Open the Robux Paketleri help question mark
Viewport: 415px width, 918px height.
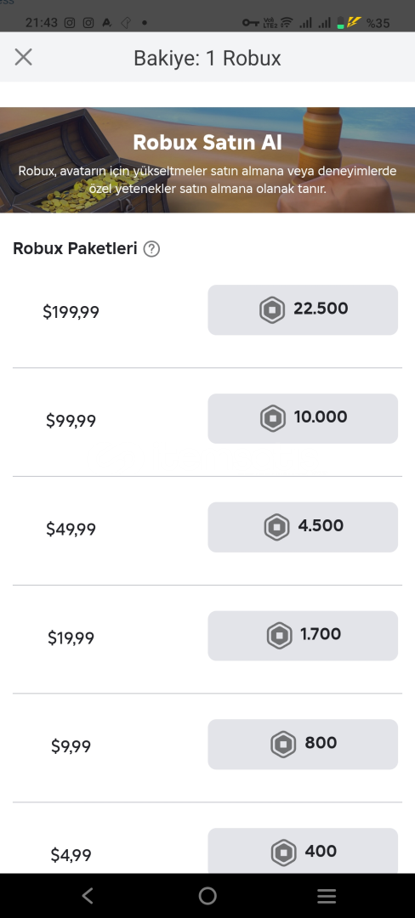pos(151,249)
